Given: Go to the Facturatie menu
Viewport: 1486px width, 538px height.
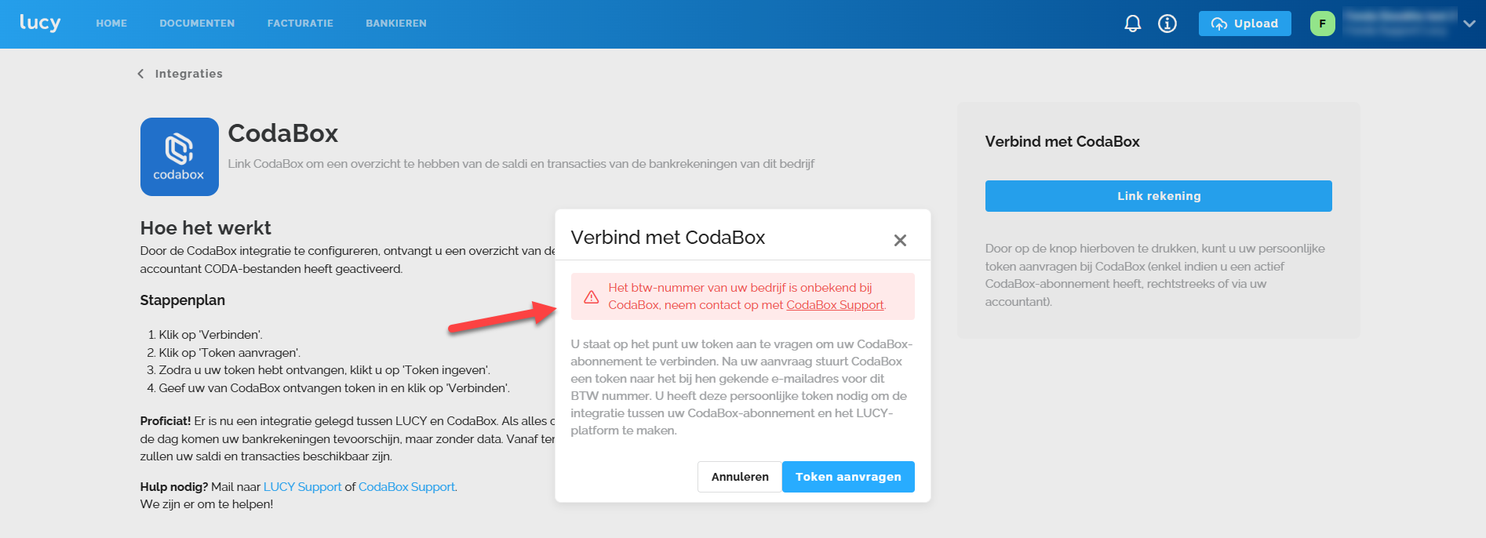Looking at the screenshot, I should [300, 24].
